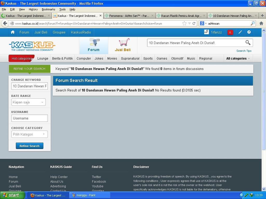The width and height of the screenshot is (266, 199).
Task: Open Jual Beli in blue navbar
Action: tap(41, 32)
